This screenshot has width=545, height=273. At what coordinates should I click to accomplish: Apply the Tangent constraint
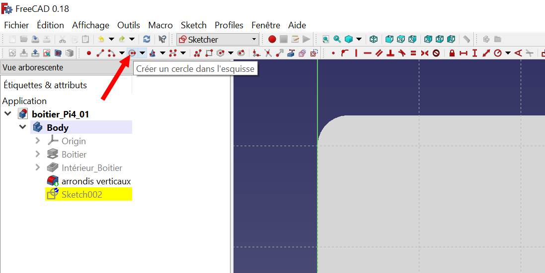(x=402, y=54)
